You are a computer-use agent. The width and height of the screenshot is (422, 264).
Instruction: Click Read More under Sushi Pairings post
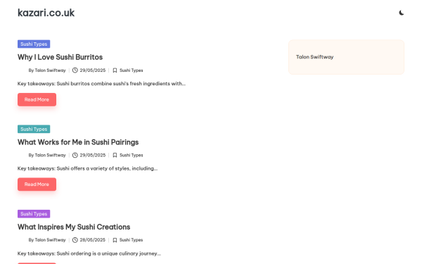pyautogui.click(x=37, y=184)
